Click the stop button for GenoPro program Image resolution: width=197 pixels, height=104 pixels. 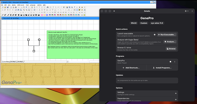tap(170, 62)
